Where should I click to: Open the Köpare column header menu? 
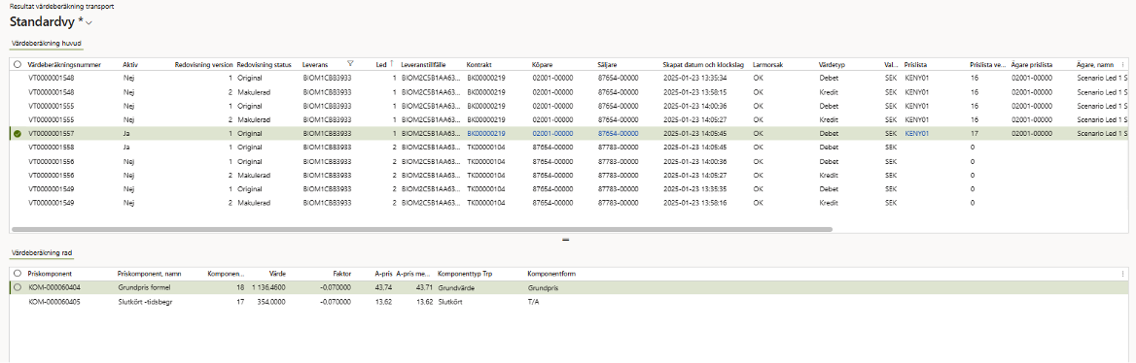tap(544, 64)
